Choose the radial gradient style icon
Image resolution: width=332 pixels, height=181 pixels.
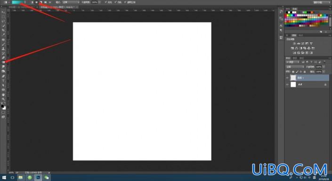tap(36, 2)
